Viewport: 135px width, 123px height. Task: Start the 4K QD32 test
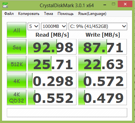tap(17, 97)
